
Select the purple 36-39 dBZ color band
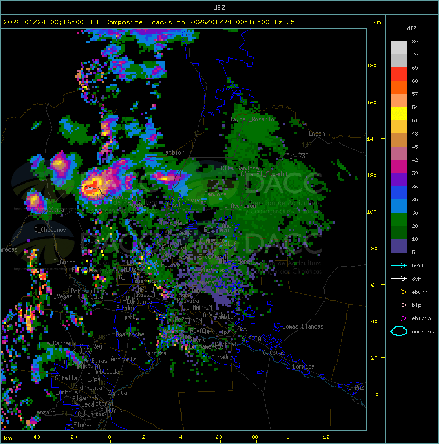[x=399, y=180]
